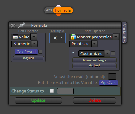Click the Value text in Left Operand
The height and width of the screenshot is (114, 135).
(24, 37)
